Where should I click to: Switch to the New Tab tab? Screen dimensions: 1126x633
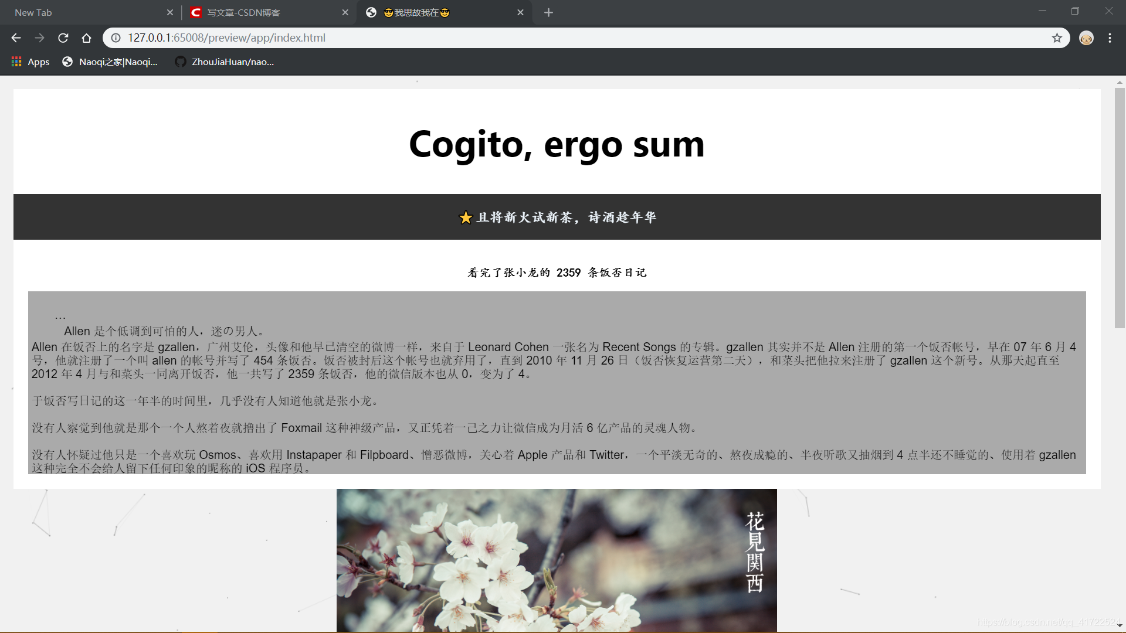88,12
